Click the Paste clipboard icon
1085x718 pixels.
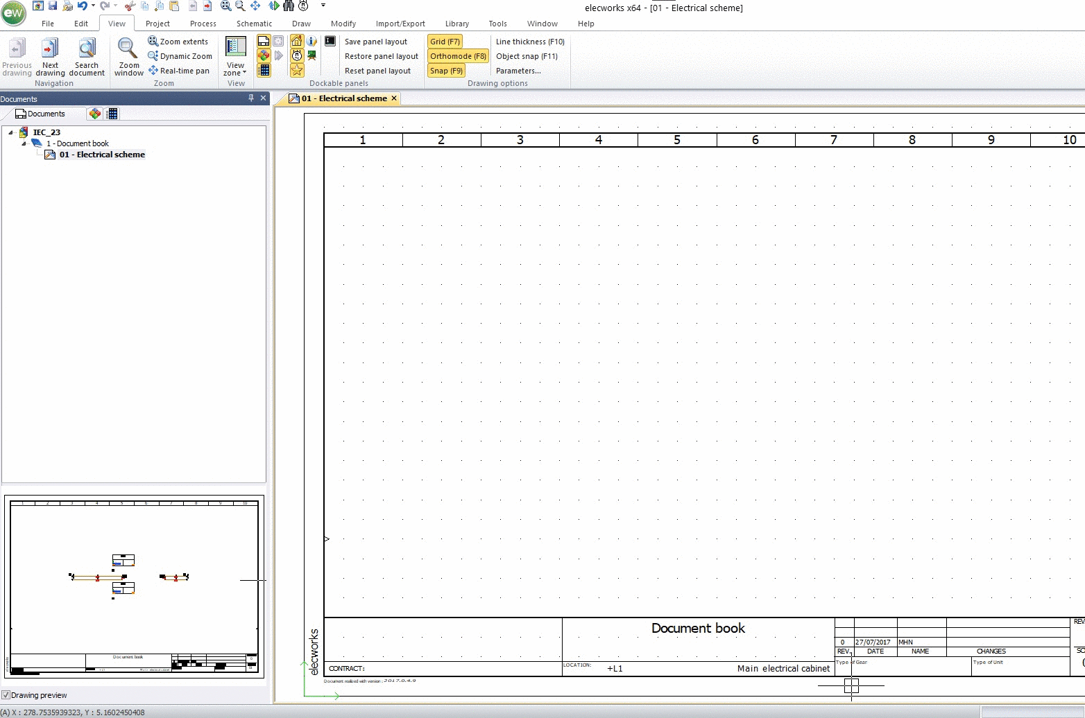pos(174,6)
